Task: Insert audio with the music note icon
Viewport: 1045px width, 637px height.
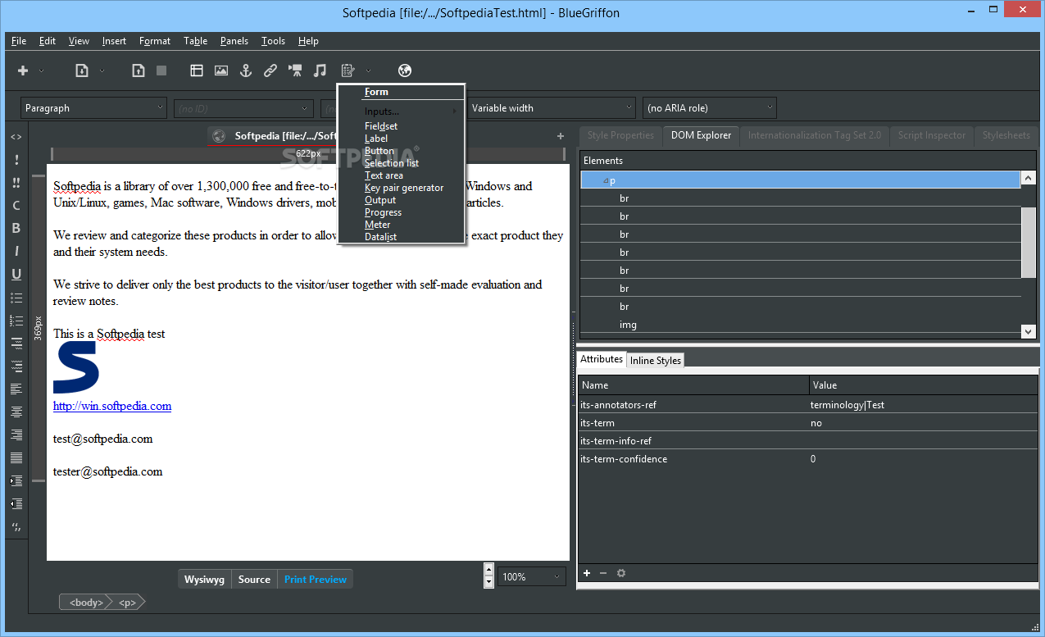Action: pyautogui.click(x=320, y=71)
